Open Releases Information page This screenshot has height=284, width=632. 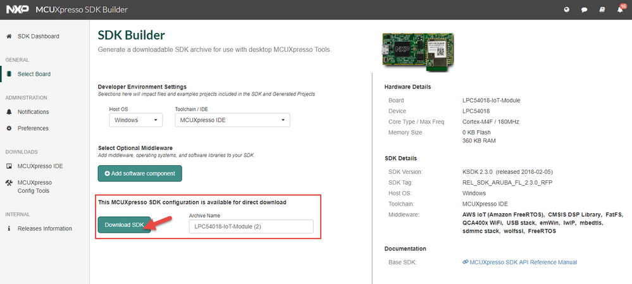[x=45, y=229]
